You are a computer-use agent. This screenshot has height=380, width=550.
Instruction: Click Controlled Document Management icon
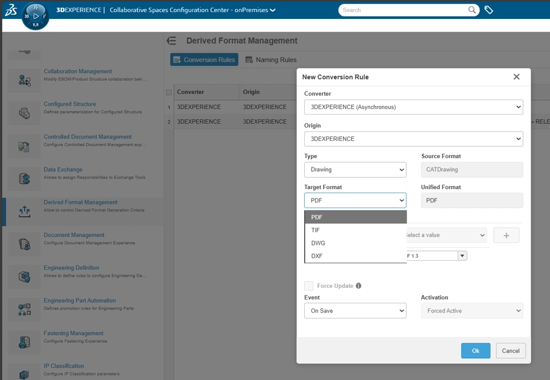[x=24, y=146]
